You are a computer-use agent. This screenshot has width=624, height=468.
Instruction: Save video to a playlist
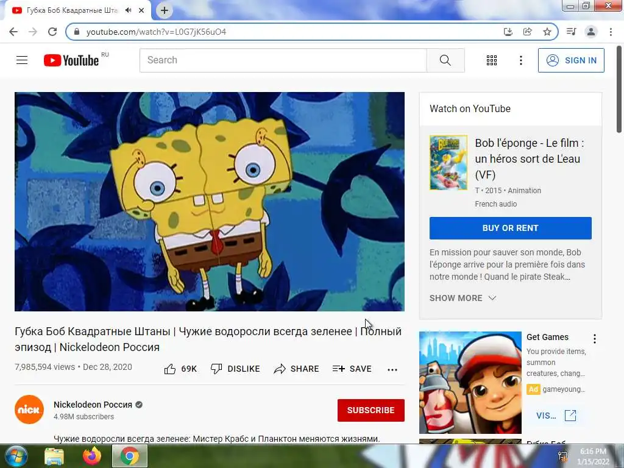[x=352, y=369]
